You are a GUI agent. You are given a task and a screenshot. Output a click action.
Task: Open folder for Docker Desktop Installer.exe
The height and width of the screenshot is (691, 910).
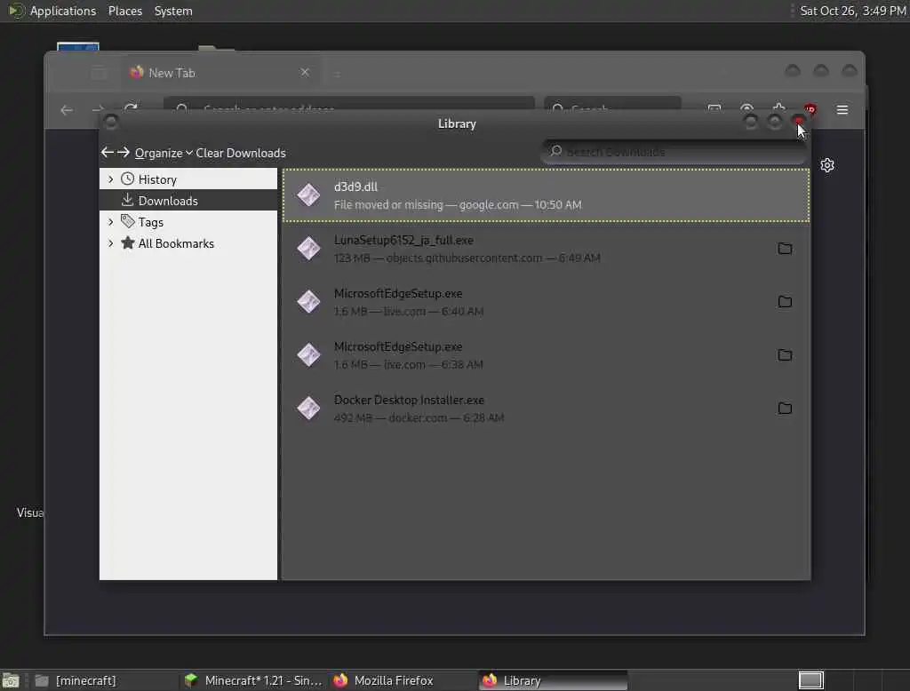[x=785, y=409]
